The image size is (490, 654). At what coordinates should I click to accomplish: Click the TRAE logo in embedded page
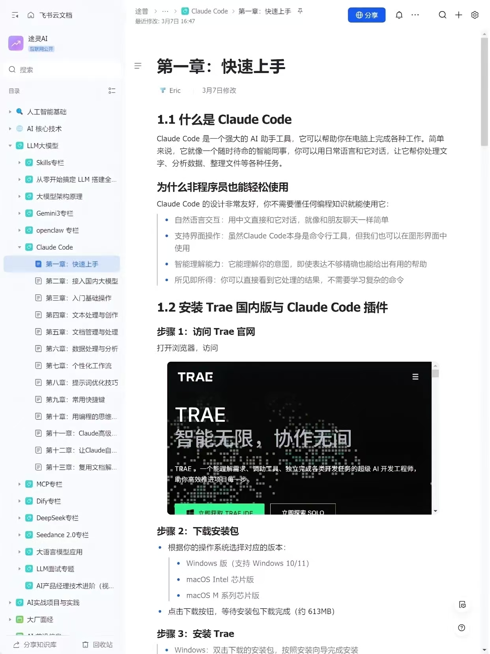point(195,377)
